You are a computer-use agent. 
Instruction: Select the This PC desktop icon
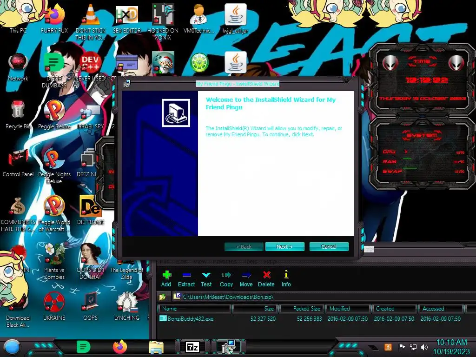(18, 19)
